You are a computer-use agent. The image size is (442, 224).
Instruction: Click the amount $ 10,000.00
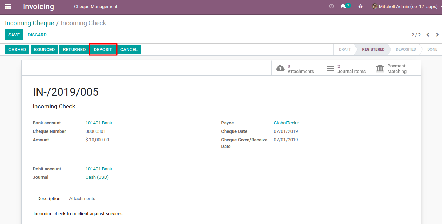point(97,140)
